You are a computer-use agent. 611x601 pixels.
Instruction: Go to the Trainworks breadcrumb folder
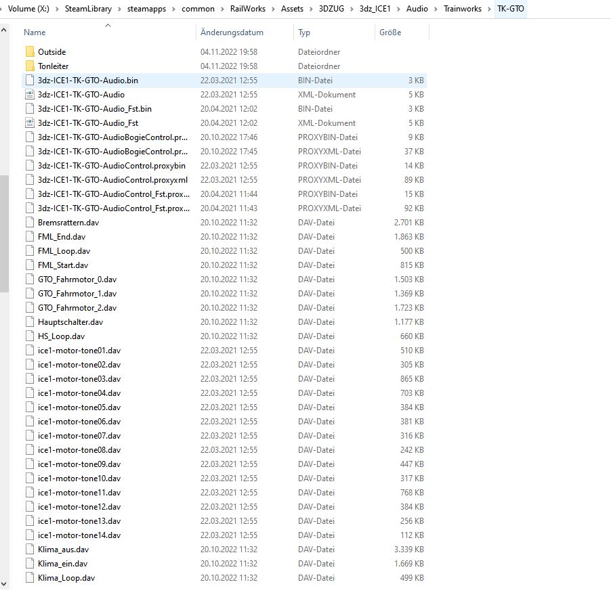463,9
